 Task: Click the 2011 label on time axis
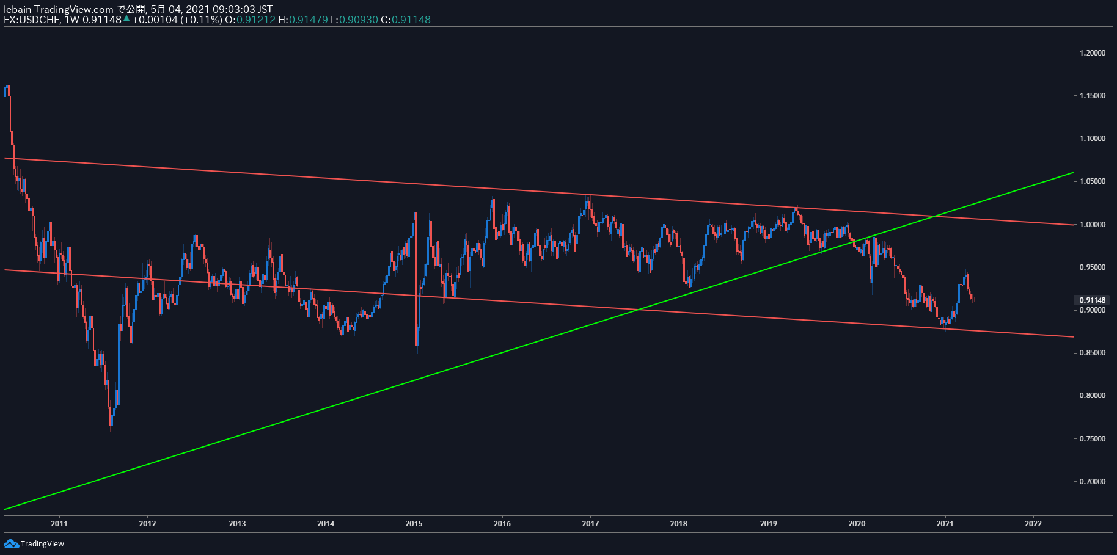point(59,523)
